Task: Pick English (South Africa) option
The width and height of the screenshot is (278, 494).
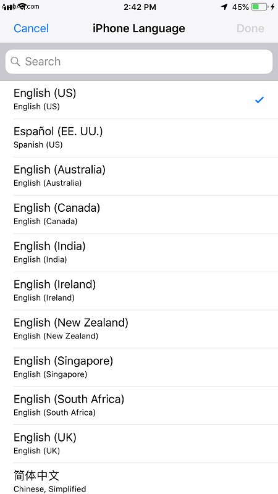Action: coord(139,406)
